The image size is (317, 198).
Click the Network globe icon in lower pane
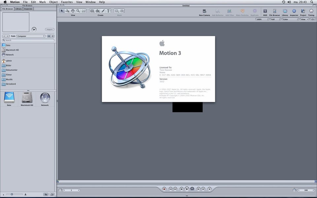[45, 98]
